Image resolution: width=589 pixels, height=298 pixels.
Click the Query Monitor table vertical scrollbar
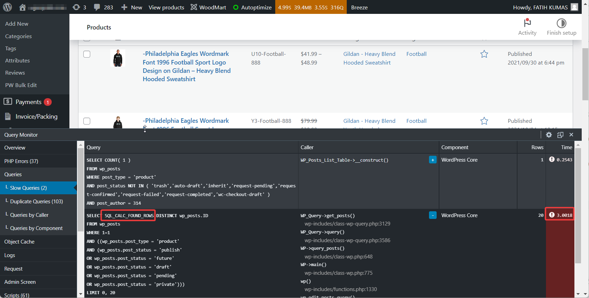click(x=578, y=206)
